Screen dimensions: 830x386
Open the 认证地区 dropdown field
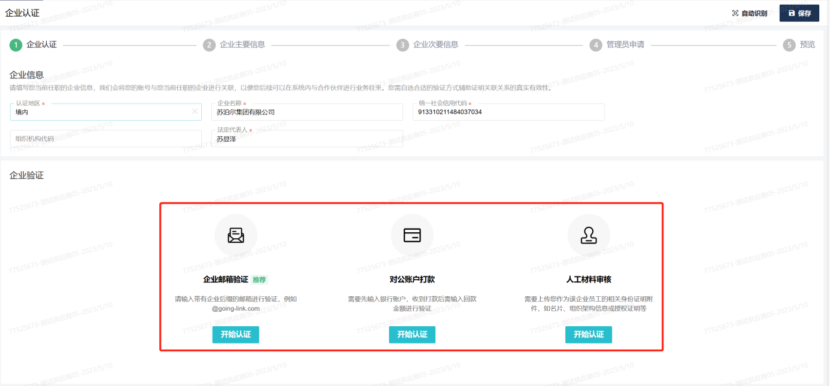[105, 112]
